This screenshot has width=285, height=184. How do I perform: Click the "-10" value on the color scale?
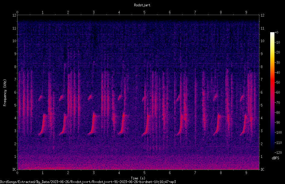click(277, 42)
